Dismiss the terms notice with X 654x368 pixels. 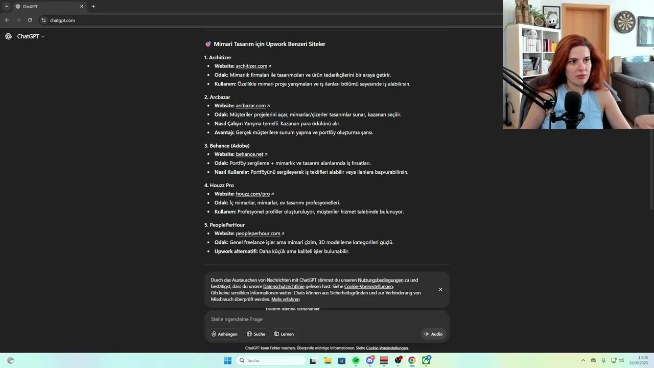[440, 289]
